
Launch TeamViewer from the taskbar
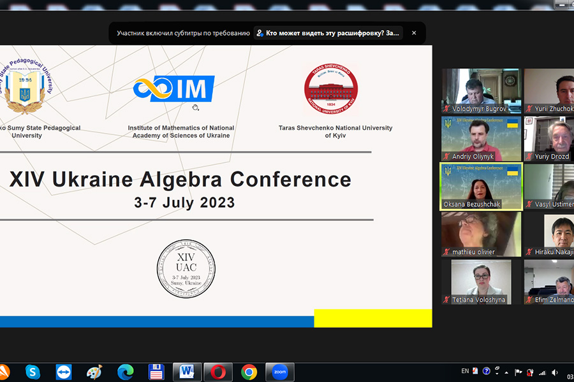tap(64, 372)
